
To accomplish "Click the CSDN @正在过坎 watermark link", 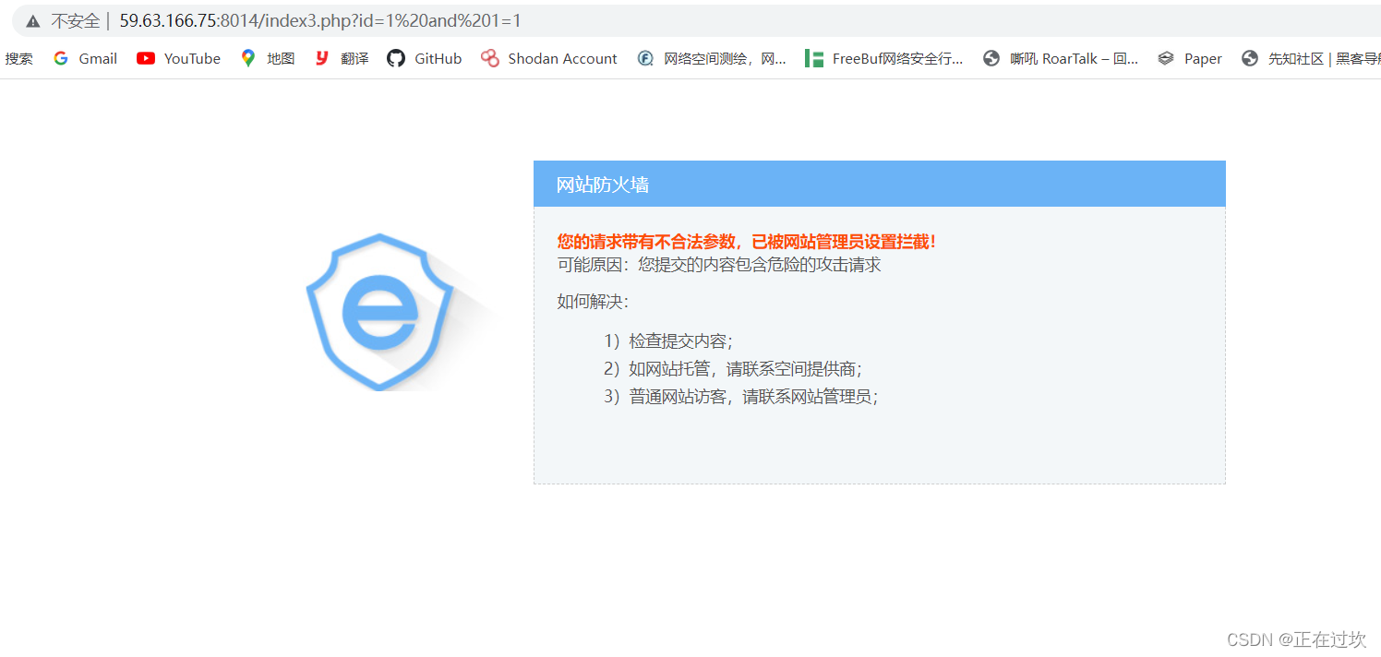I will click(x=1296, y=639).
